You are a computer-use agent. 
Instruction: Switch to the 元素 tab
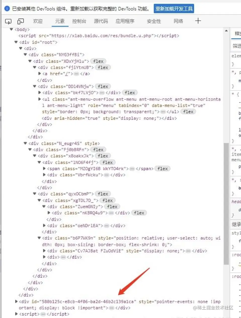(x=60, y=21)
